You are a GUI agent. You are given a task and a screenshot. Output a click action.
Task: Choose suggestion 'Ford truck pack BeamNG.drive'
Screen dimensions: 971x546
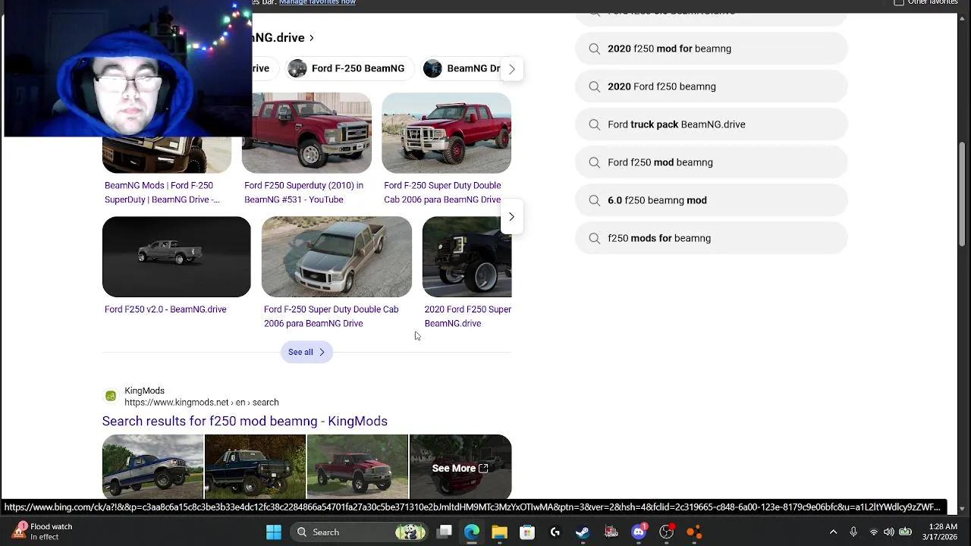tap(711, 124)
